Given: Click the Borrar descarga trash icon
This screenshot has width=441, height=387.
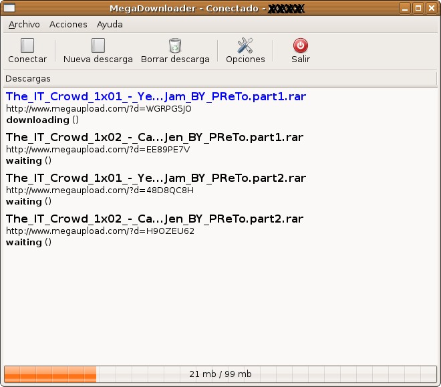Looking at the screenshot, I should click(x=175, y=45).
